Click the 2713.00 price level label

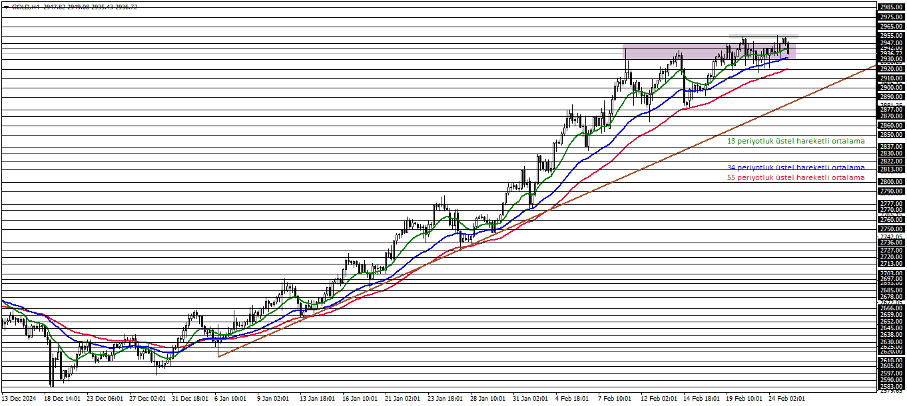890,264
